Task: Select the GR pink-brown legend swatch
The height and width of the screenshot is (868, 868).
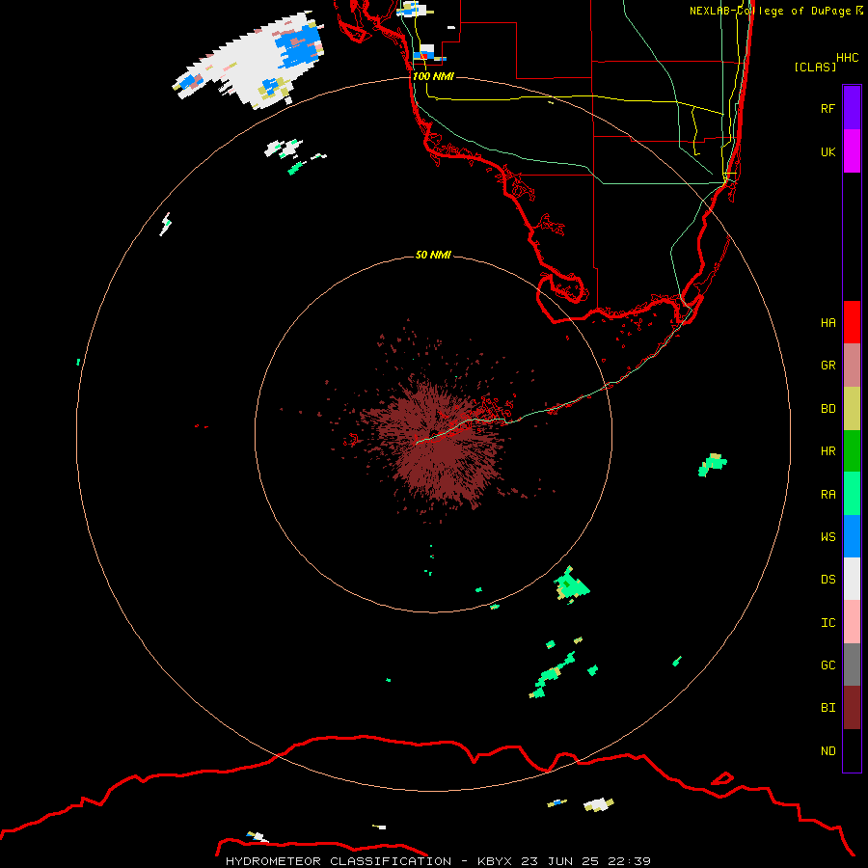Action: (852, 366)
